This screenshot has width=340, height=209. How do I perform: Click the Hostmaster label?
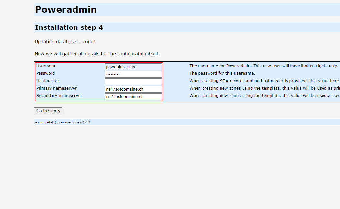coord(48,81)
